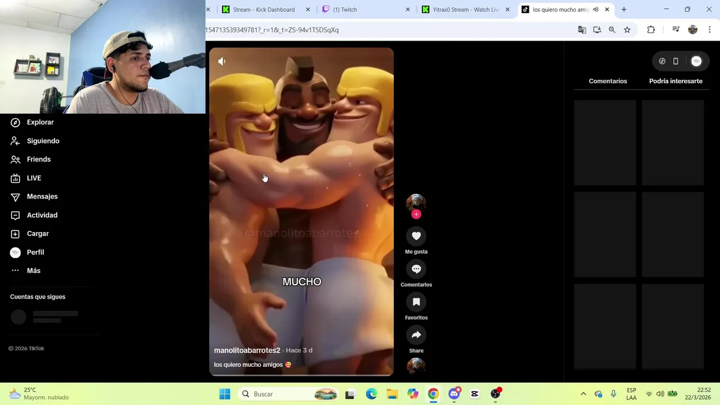
Task: Open File Explorer from the taskbar
Action: click(x=392, y=394)
